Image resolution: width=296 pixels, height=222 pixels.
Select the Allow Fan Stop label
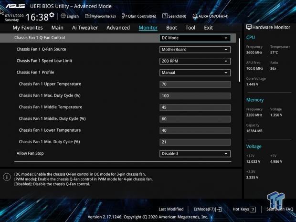[x=30, y=153]
